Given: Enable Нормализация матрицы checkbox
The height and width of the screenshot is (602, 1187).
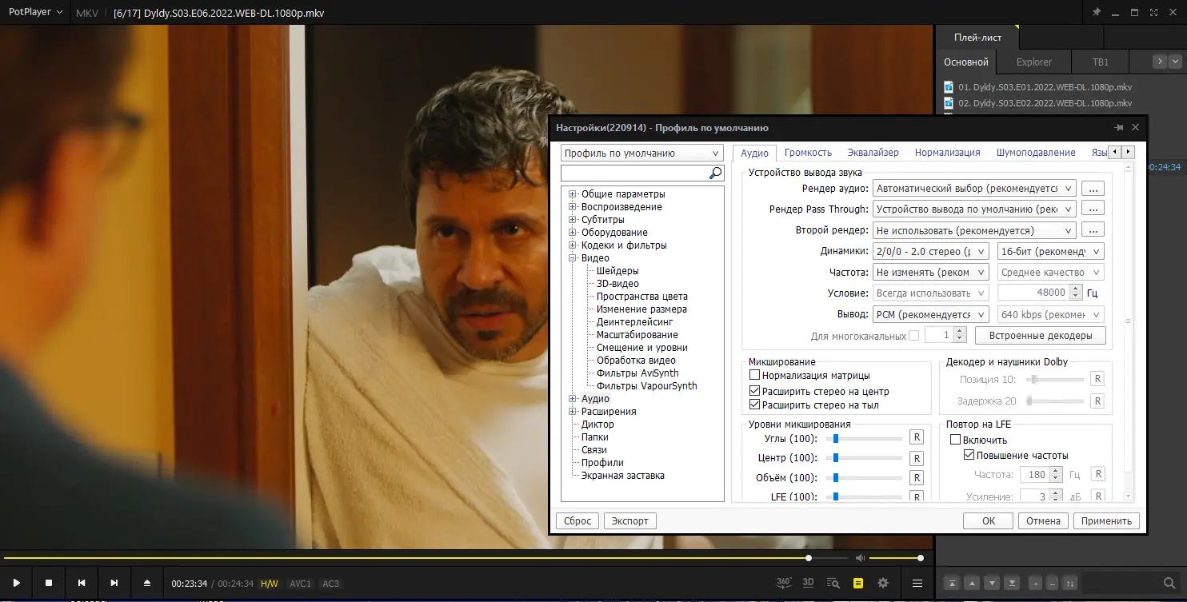Looking at the screenshot, I should click(754, 375).
